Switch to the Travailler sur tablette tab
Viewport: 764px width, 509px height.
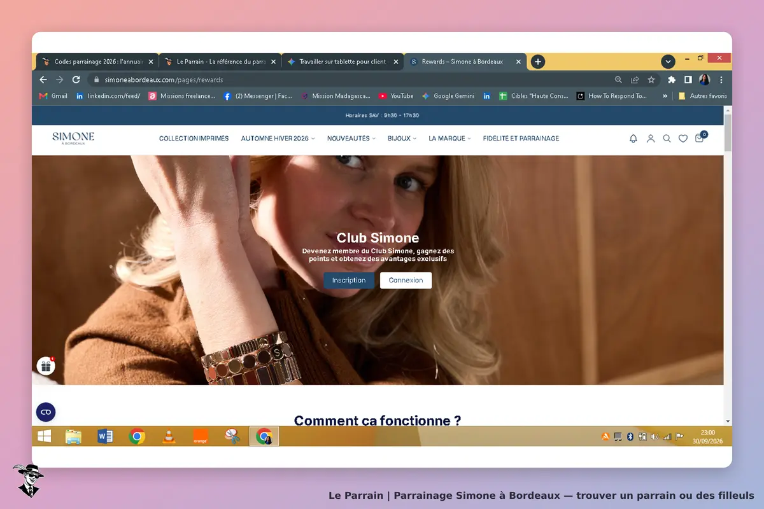click(343, 62)
